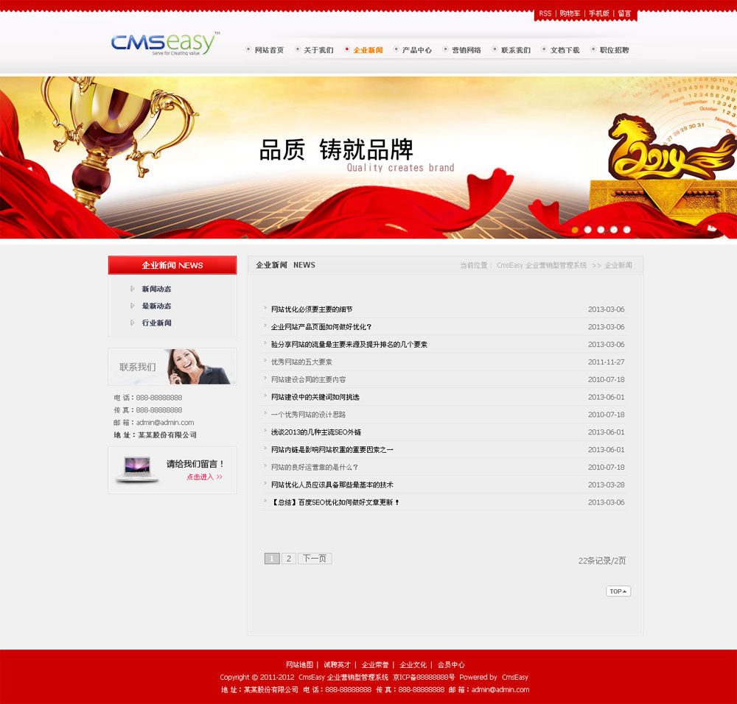Click the laptop icon in message box
737x704 pixels.
[136, 469]
